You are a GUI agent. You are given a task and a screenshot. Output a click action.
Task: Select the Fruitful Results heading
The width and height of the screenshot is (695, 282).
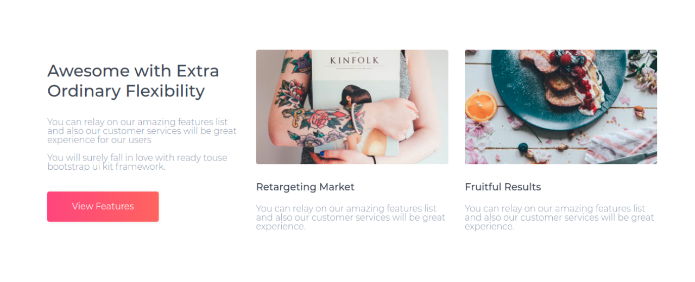503,187
